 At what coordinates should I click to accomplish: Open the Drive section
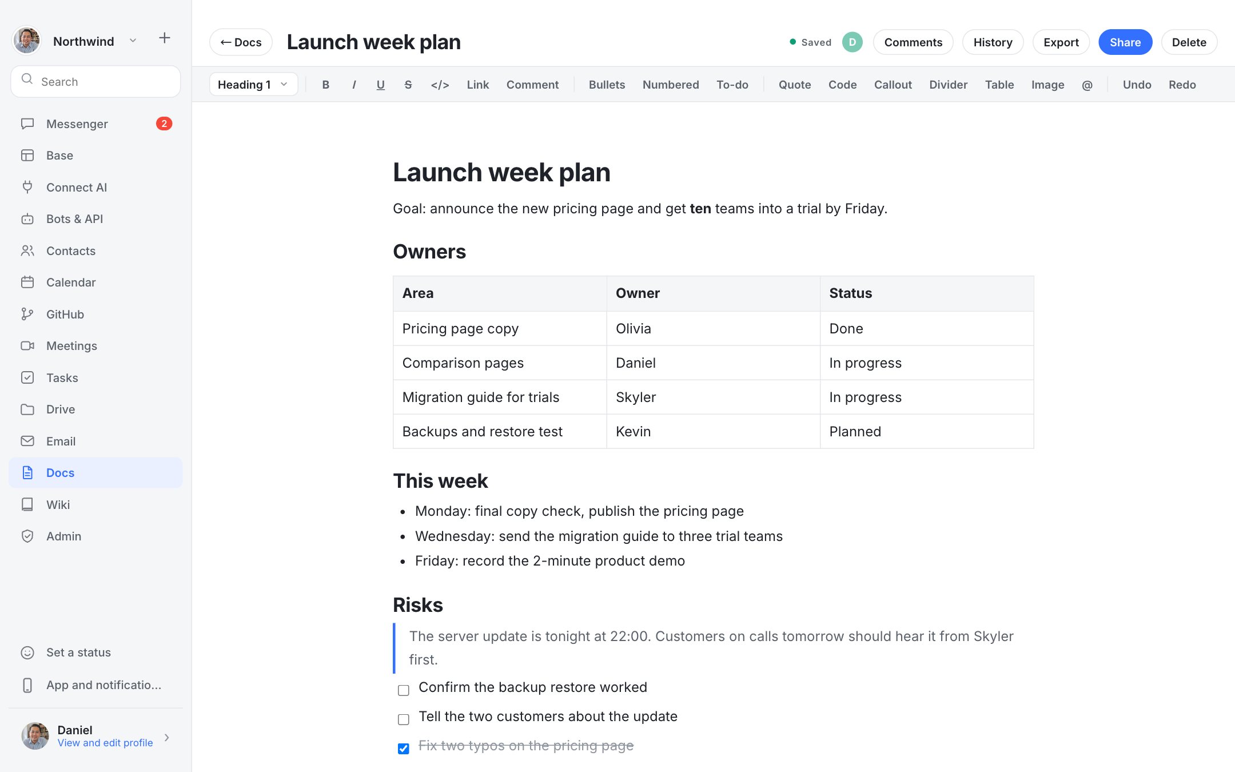point(95,409)
